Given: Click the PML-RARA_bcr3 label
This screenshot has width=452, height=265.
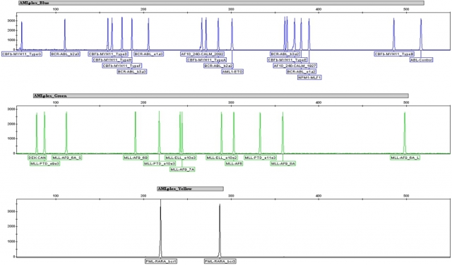Looking at the screenshot, I should point(220,261).
